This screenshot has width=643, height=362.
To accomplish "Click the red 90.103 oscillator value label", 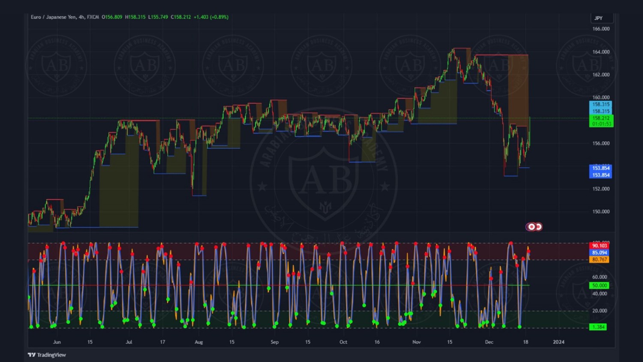I will (599, 246).
